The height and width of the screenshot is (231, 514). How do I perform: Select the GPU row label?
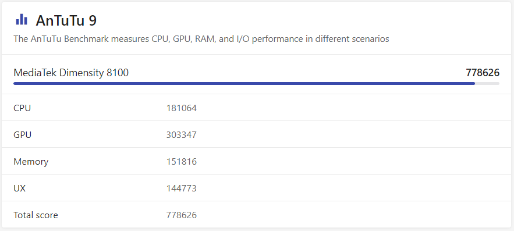[x=23, y=134]
